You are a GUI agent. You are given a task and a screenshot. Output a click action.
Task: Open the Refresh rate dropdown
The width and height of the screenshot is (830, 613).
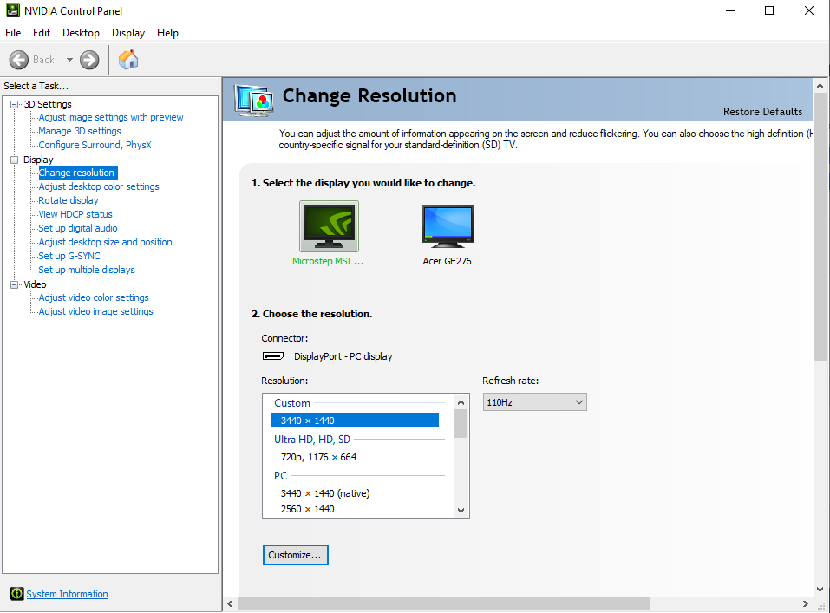coord(534,402)
